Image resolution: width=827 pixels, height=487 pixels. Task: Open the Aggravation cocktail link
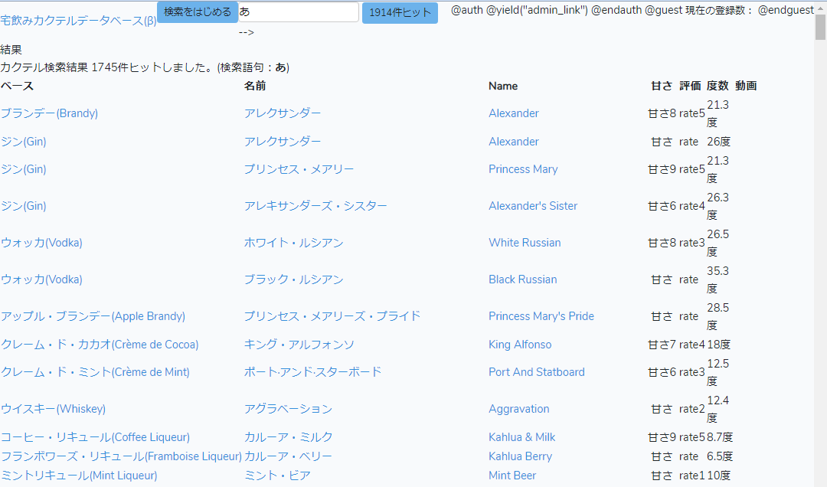[x=518, y=409]
